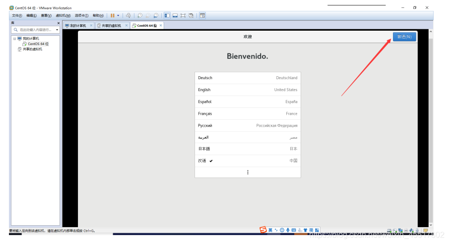Click the Sogou input method S logo
Viewport: 449px width, 244px height.
pos(263,230)
